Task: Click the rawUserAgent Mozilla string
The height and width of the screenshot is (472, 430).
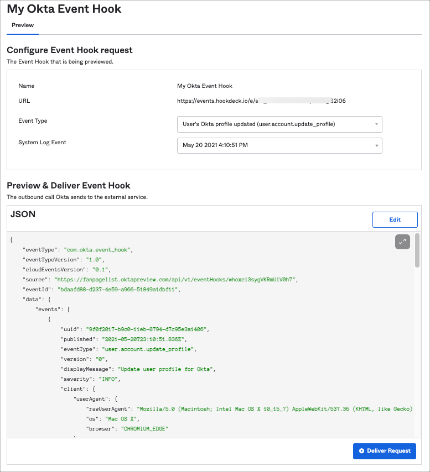Action: tap(274, 408)
